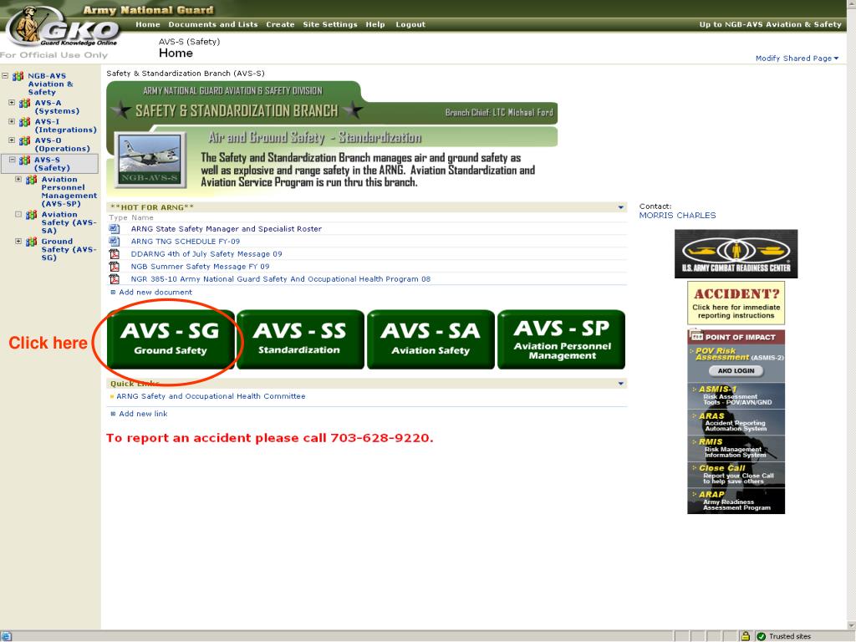Image resolution: width=856 pixels, height=642 pixels.
Task: Open the HOT FOR ARNG web part menu arrow
Action: tap(621, 207)
